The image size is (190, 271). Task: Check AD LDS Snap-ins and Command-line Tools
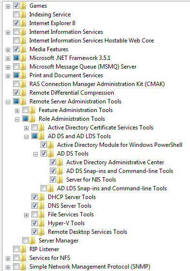(x=44, y=188)
